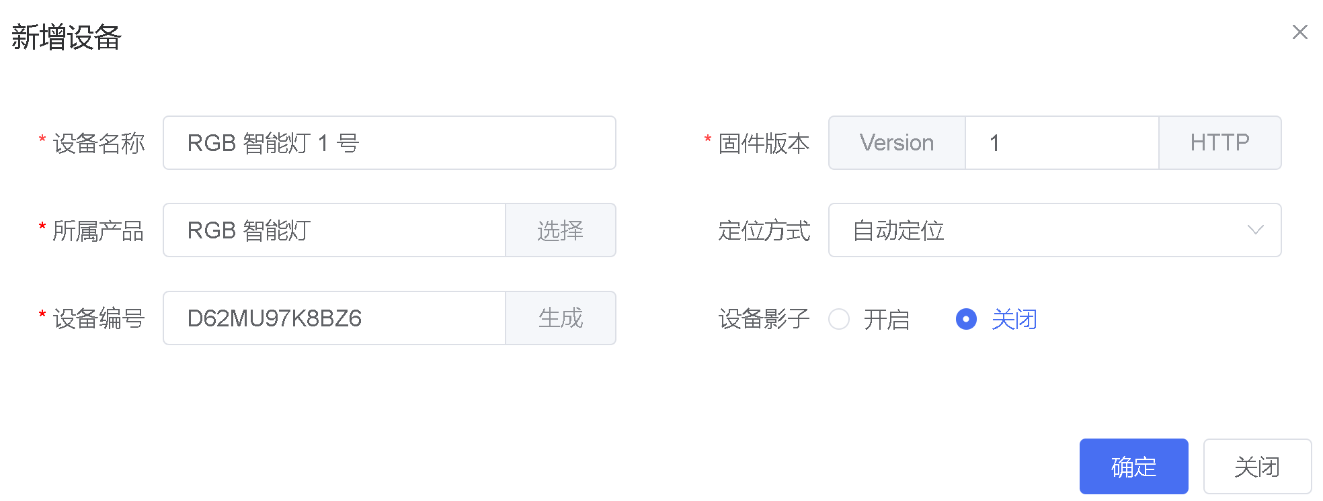1323x501 pixels.
Task: Select the 关闭 radio for 设备影子
Action: pyautogui.click(x=966, y=319)
